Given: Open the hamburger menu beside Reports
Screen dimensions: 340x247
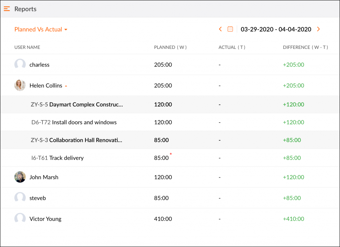Looking at the screenshot, I should tap(7, 9).
